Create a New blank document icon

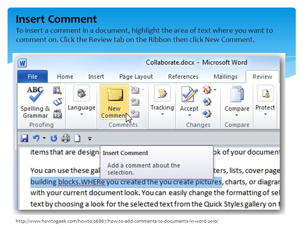click(78, 138)
